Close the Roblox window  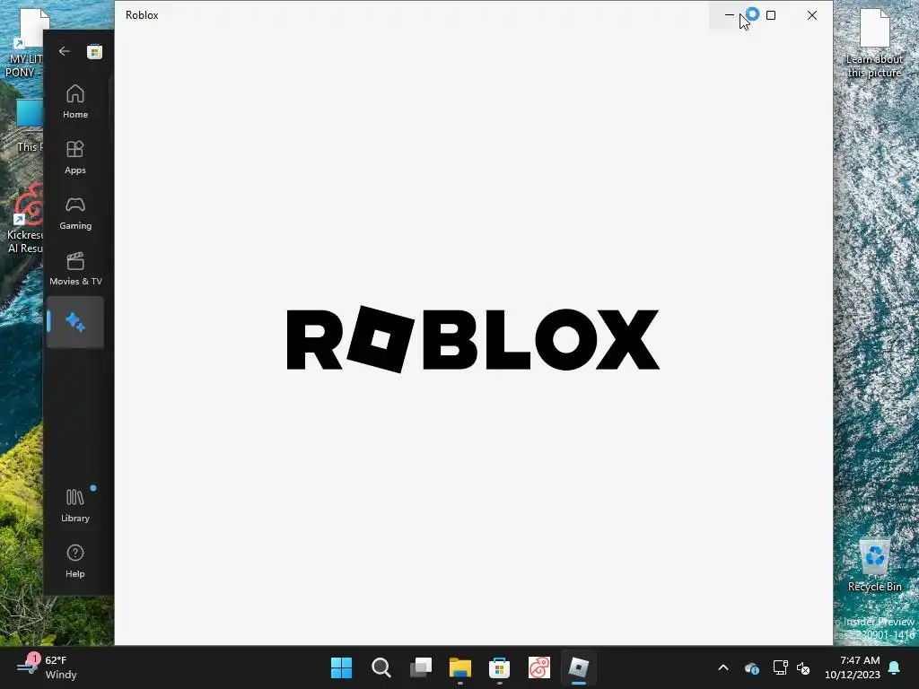point(811,15)
